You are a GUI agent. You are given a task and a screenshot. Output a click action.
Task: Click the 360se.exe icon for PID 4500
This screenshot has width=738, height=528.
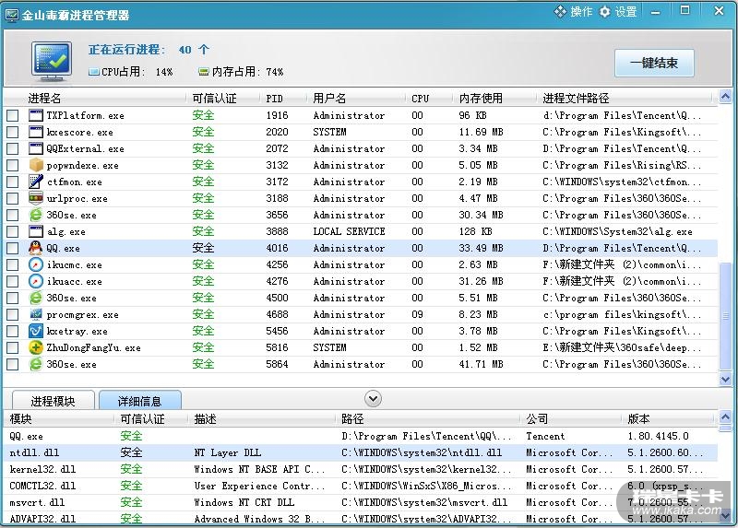click(36, 298)
